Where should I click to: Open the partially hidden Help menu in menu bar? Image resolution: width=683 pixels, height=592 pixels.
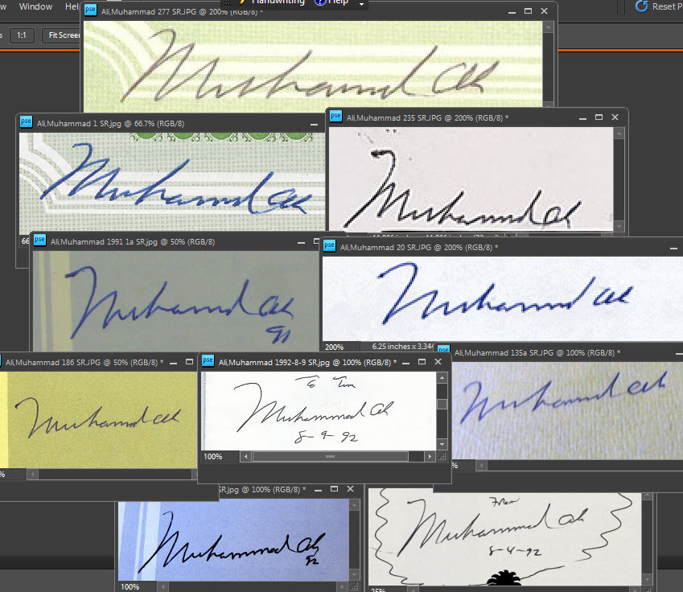pos(72,6)
